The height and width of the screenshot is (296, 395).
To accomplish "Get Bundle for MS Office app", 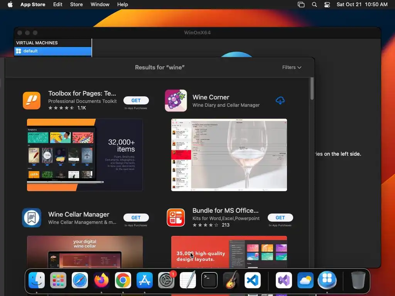I will coord(280,218).
